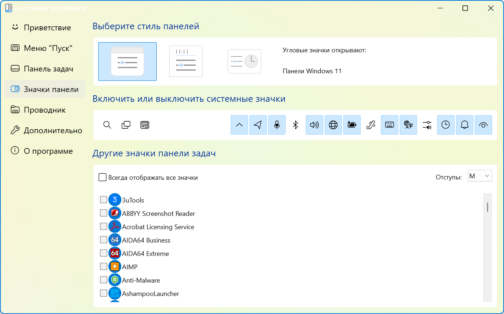Toggle the tray overflow chevron icon

tap(239, 125)
